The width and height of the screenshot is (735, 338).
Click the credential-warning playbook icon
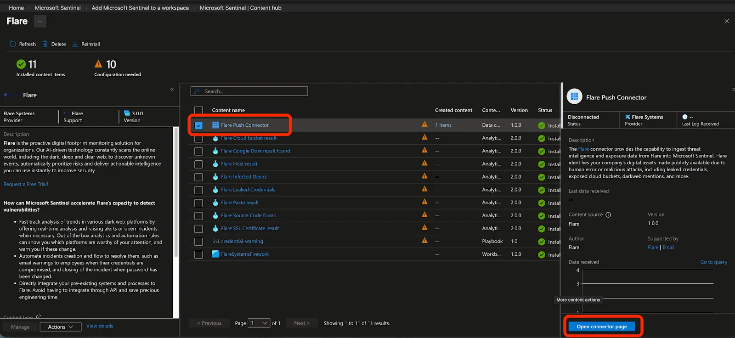[x=215, y=241]
